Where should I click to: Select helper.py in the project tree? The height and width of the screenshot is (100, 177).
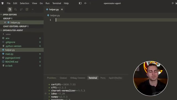pos(22,50)
